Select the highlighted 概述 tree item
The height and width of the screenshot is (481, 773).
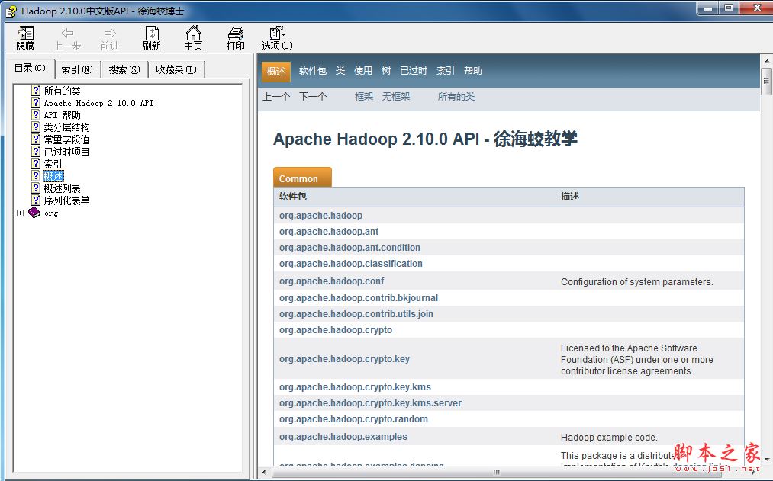[x=53, y=176]
